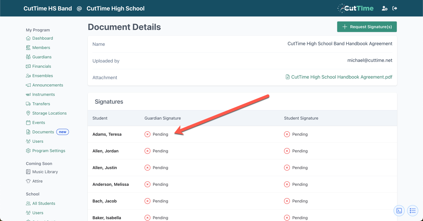Viewport: 423px width, 221px height.
Task: Open the floating terminal button bottom right
Action: (x=399, y=211)
